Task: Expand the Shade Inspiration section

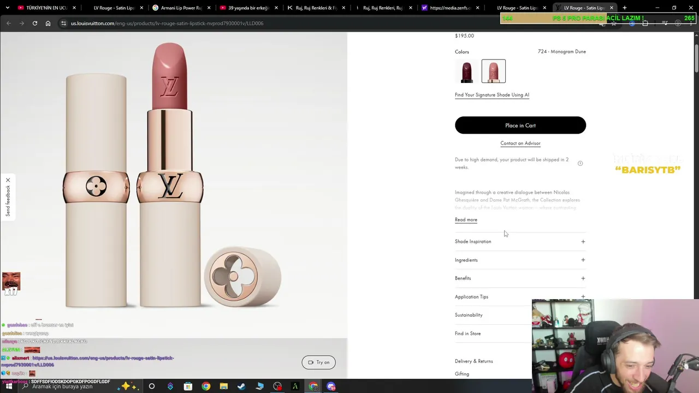Action: coord(520,241)
